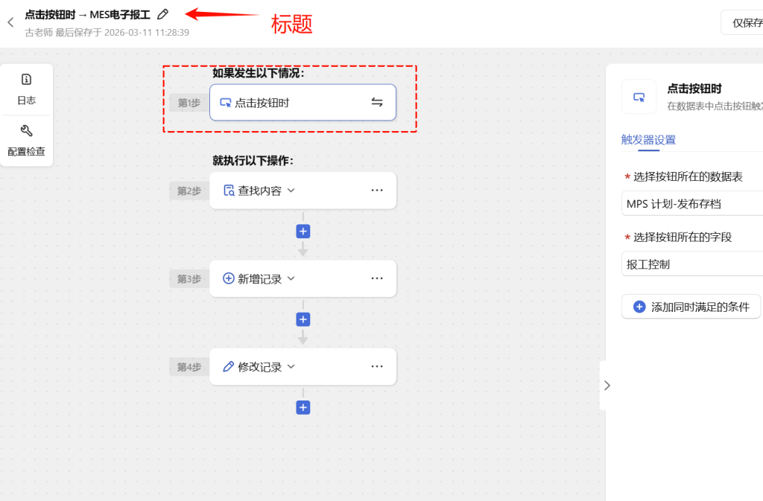Open the 触发器设置 tab
This screenshot has height=501, width=763.
tap(648, 140)
